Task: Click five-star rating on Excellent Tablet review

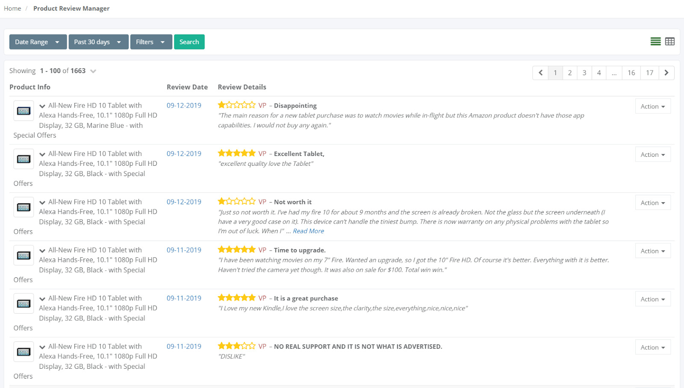Action: [236, 153]
